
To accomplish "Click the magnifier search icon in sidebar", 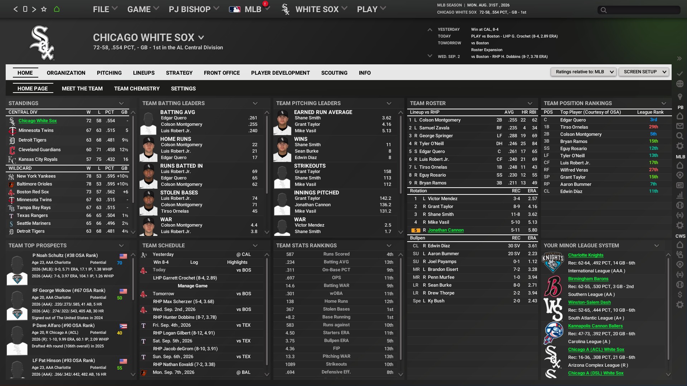I will (x=680, y=136).
